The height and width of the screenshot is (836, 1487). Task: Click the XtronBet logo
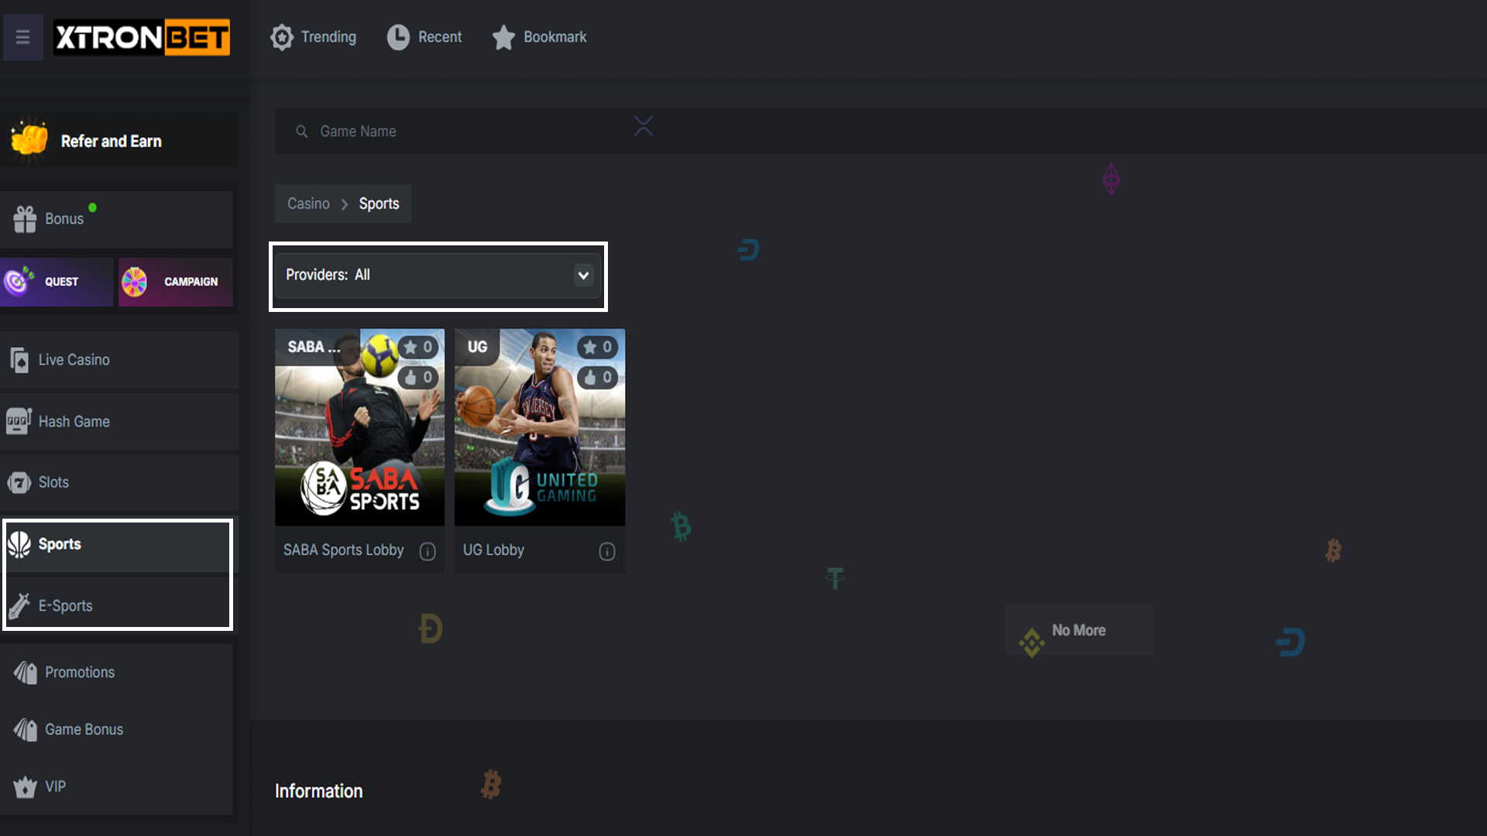pyautogui.click(x=142, y=37)
